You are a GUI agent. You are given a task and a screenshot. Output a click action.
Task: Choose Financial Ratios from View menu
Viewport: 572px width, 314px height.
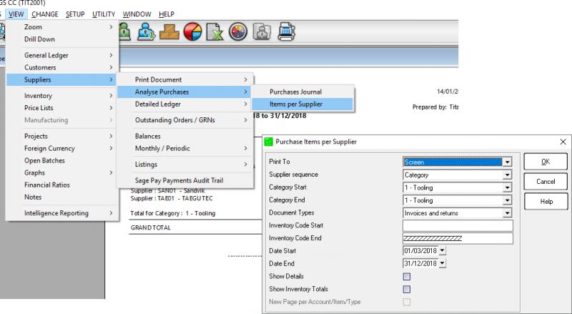click(52, 185)
